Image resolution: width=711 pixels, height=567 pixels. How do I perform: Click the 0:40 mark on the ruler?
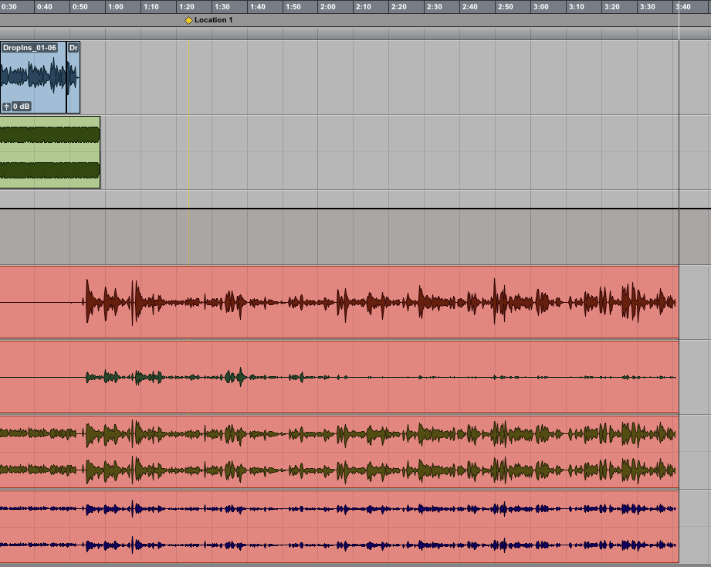pyautogui.click(x=45, y=7)
